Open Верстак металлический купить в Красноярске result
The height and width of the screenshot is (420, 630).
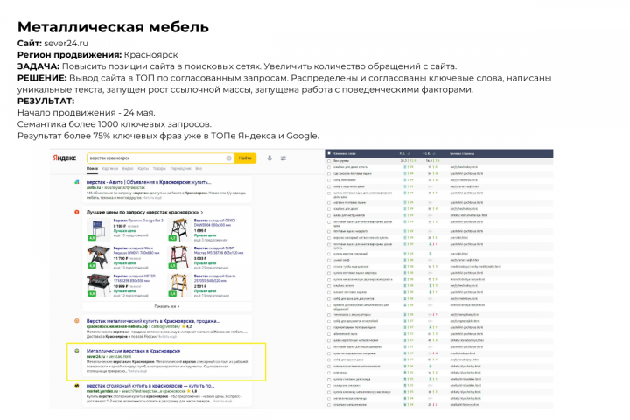click(x=153, y=321)
